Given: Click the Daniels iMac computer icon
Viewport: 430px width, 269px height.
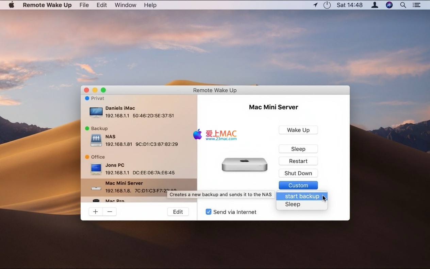Looking at the screenshot, I should 96,112.
